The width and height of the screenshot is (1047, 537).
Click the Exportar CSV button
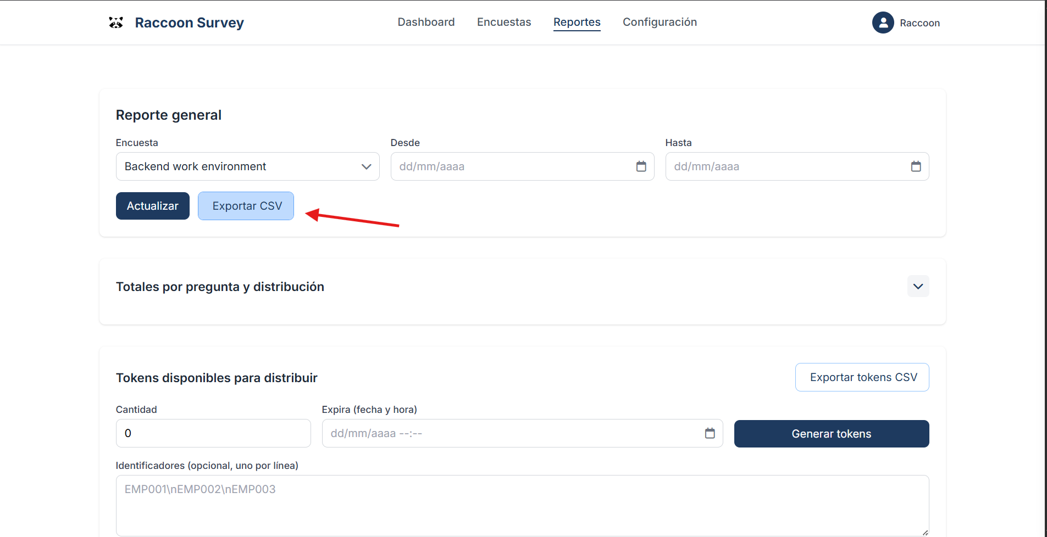pyautogui.click(x=246, y=206)
